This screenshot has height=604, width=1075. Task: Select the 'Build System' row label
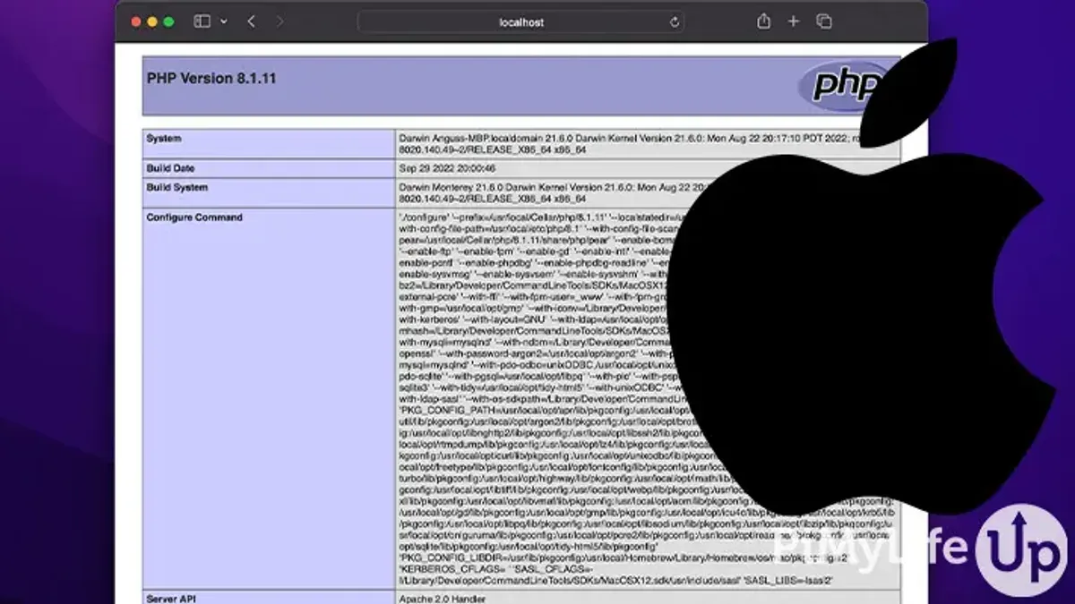click(177, 188)
